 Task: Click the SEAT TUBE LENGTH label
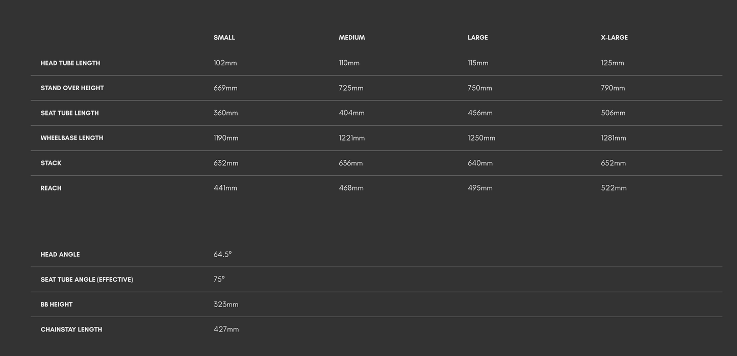click(70, 113)
